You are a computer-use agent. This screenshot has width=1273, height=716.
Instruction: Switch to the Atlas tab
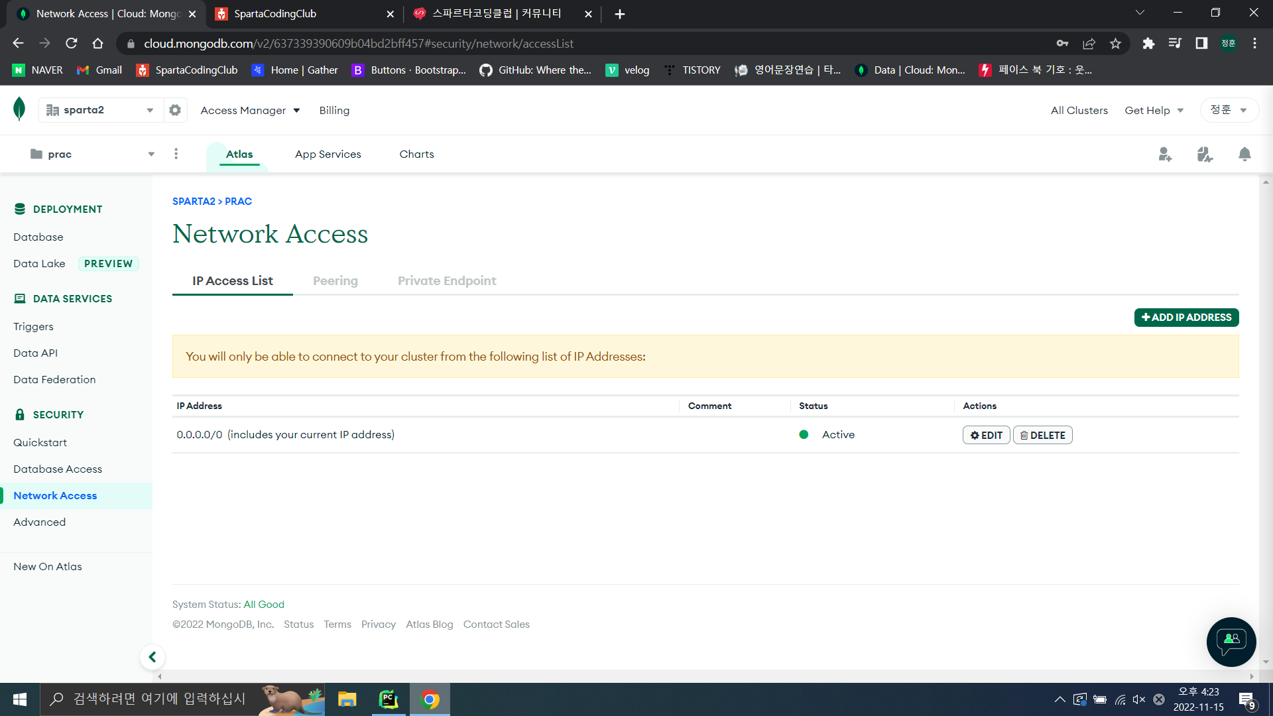click(x=239, y=154)
